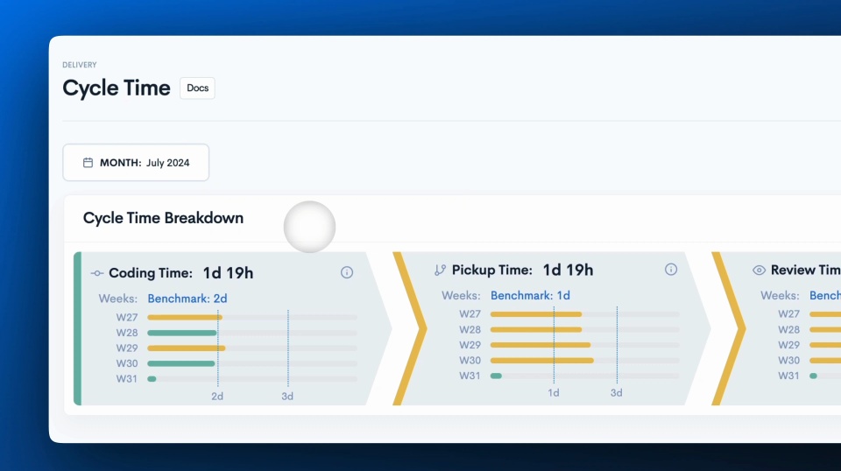
Task: Click the 3d axis label in Pickup Time
Action: point(616,393)
